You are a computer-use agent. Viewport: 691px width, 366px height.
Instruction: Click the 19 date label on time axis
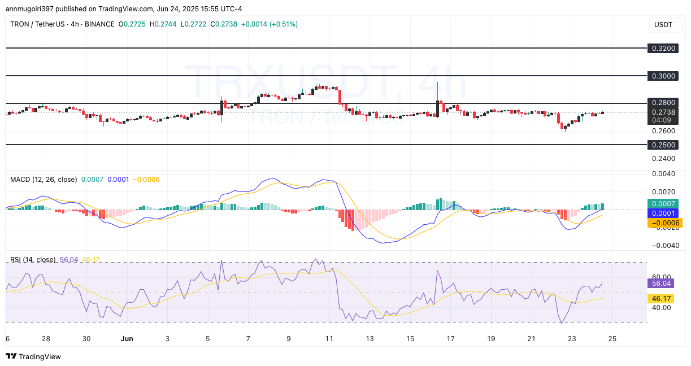pyautogui.click(x=491, y=338)
